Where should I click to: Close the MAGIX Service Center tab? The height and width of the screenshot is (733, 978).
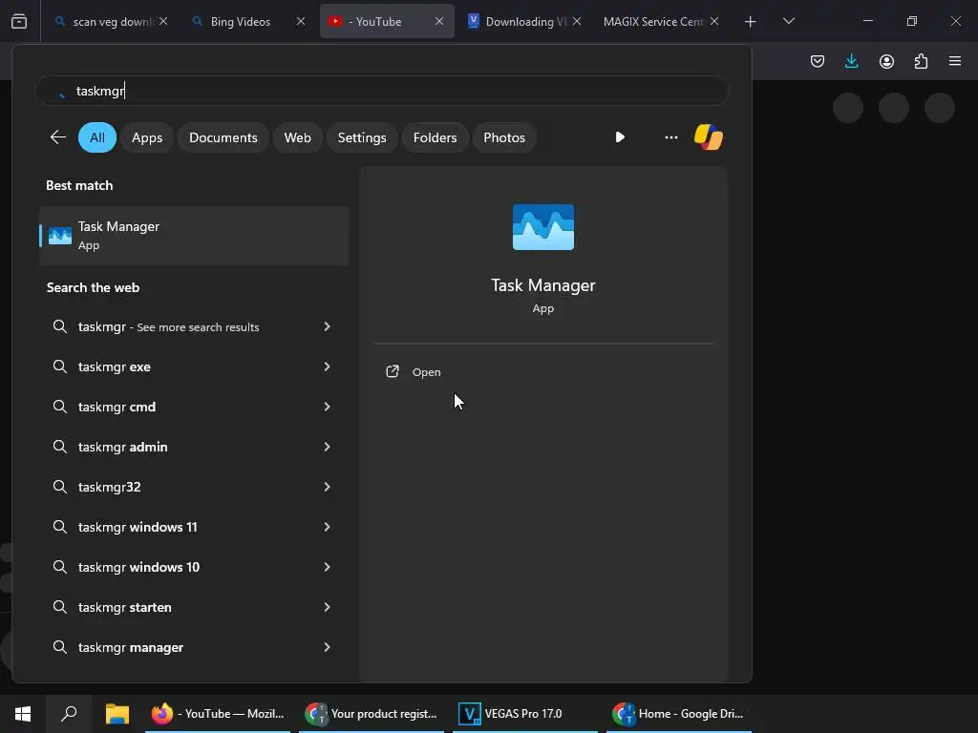pos(714,21)
